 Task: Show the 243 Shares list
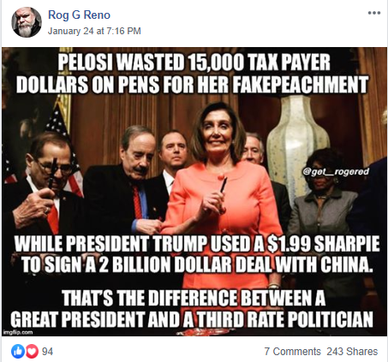click(352, 352)
